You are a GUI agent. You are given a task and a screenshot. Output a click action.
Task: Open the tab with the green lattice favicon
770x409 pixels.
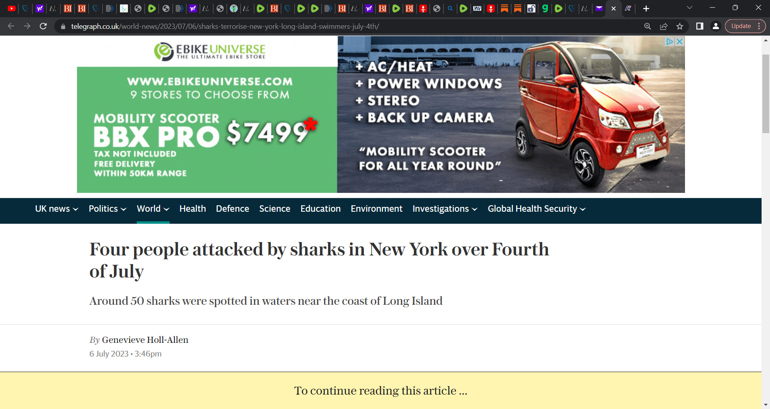coord(124,8)
